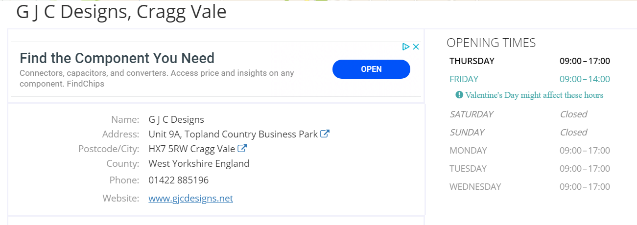The width and height of the screenshot is (637, 225).
Task: Select the phone number 01422 885196
Action: [179, 180]
